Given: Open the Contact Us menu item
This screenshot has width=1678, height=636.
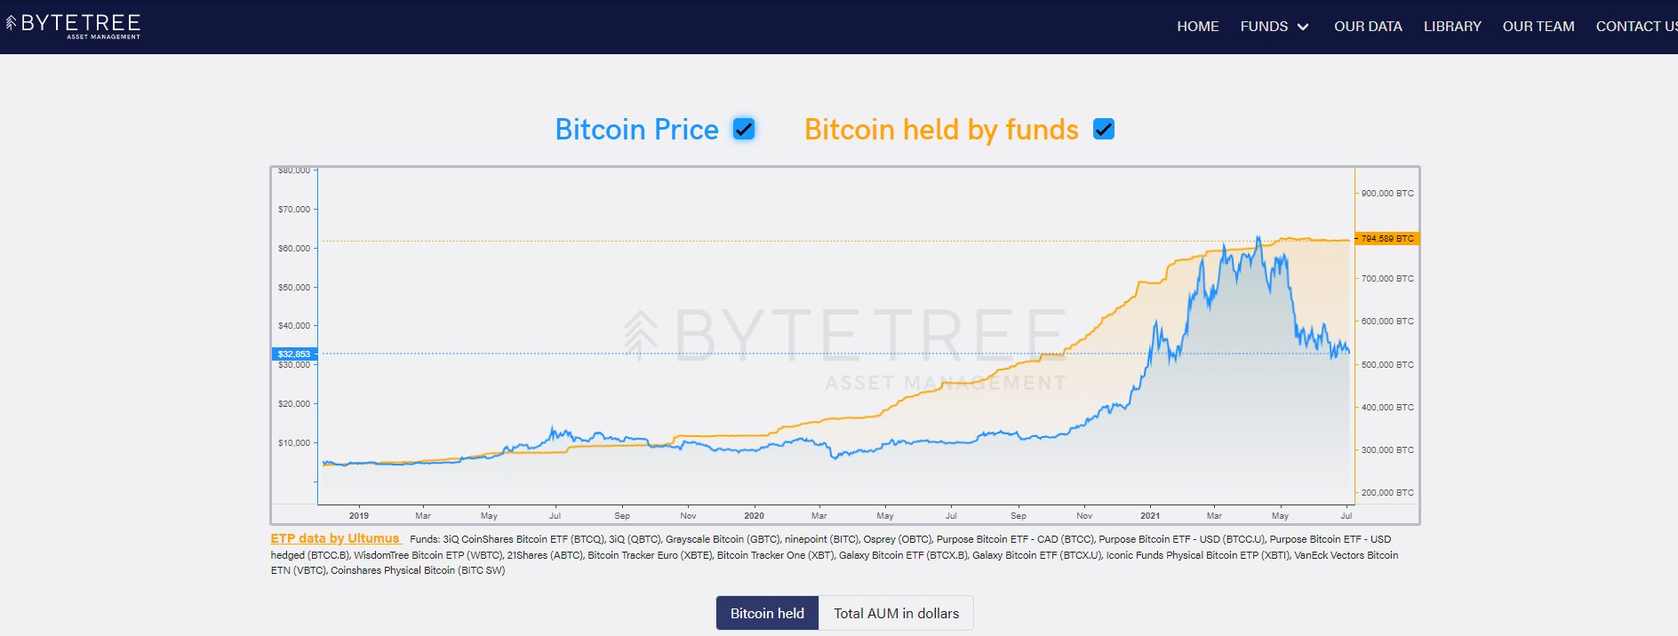Looking at the screenshot, I should tap(1635, 27).
